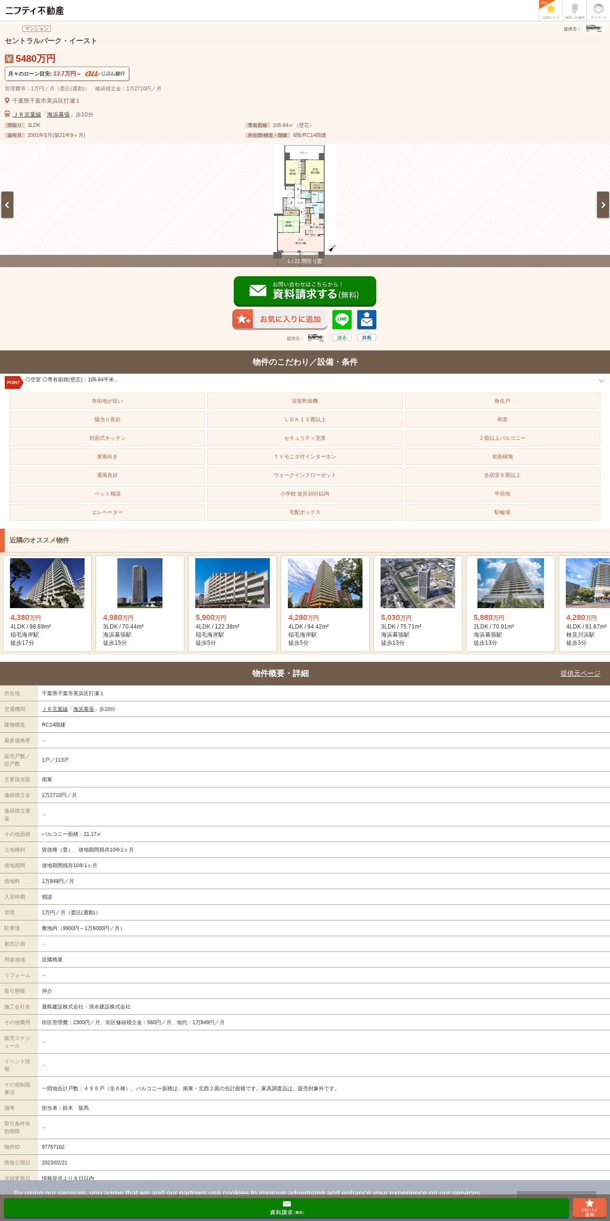The height and width of the screenshot is (1221, 610).
Task: Click セキュリティ充実 feature tag
Action: coord(305,438)
